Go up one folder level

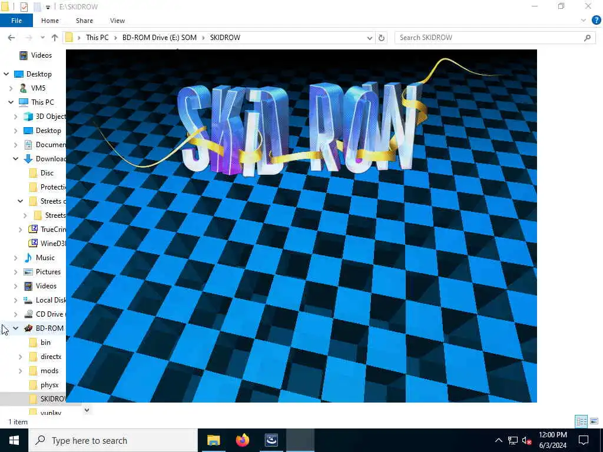55,38
